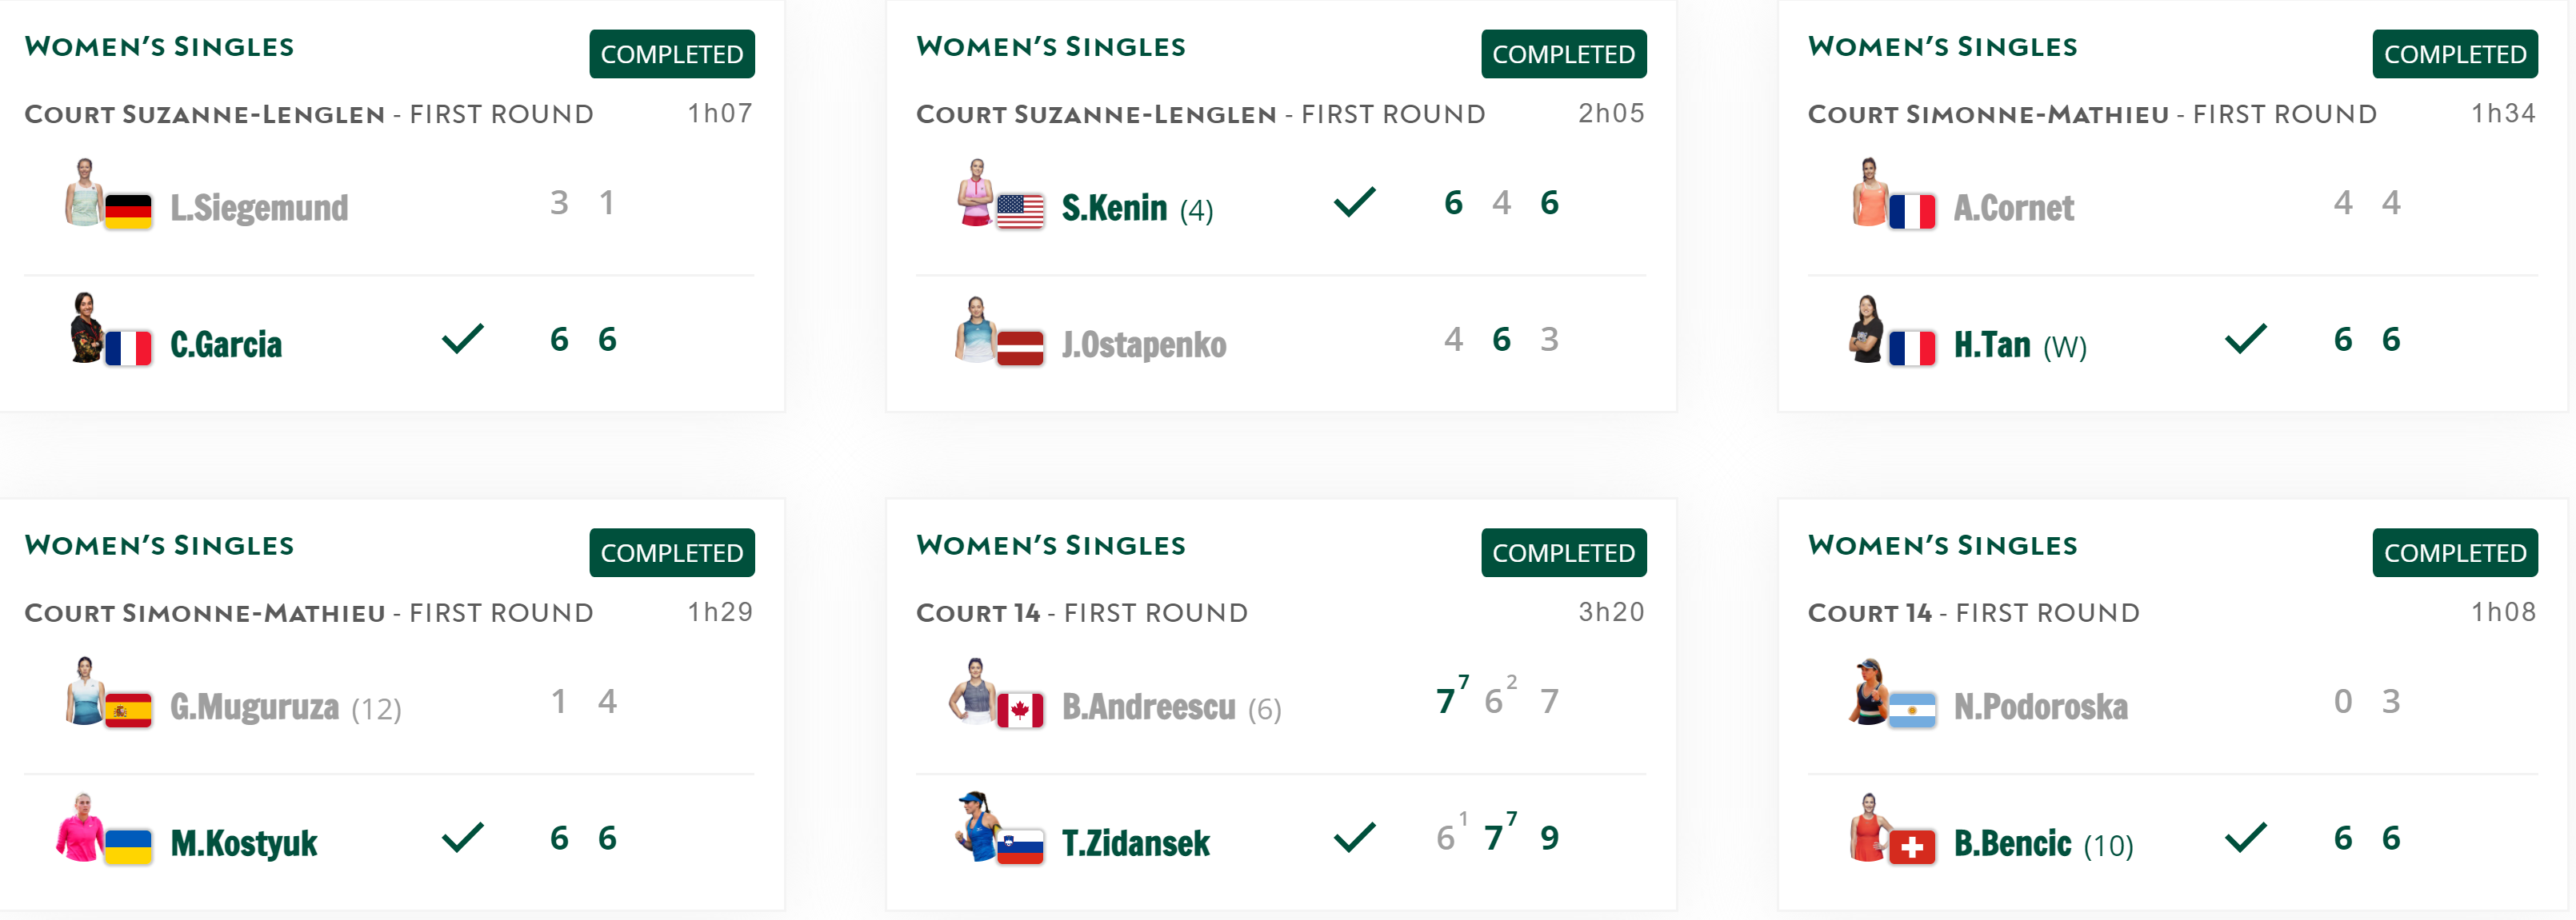
Task: Click M.Kostyuk player photo thumbnail
Action: coord(80,827)
